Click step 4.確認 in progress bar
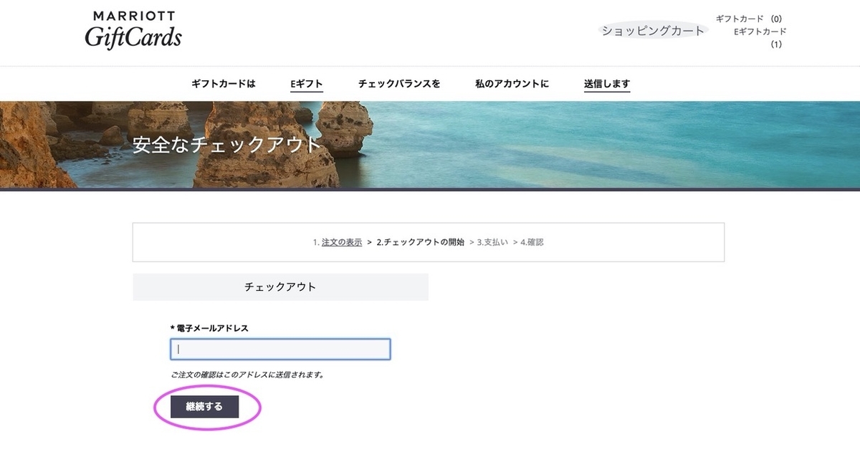The height and width of the screenshot is (462, 860). coord(532,242)
